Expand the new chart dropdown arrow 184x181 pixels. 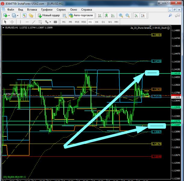(x=9, y=15)
